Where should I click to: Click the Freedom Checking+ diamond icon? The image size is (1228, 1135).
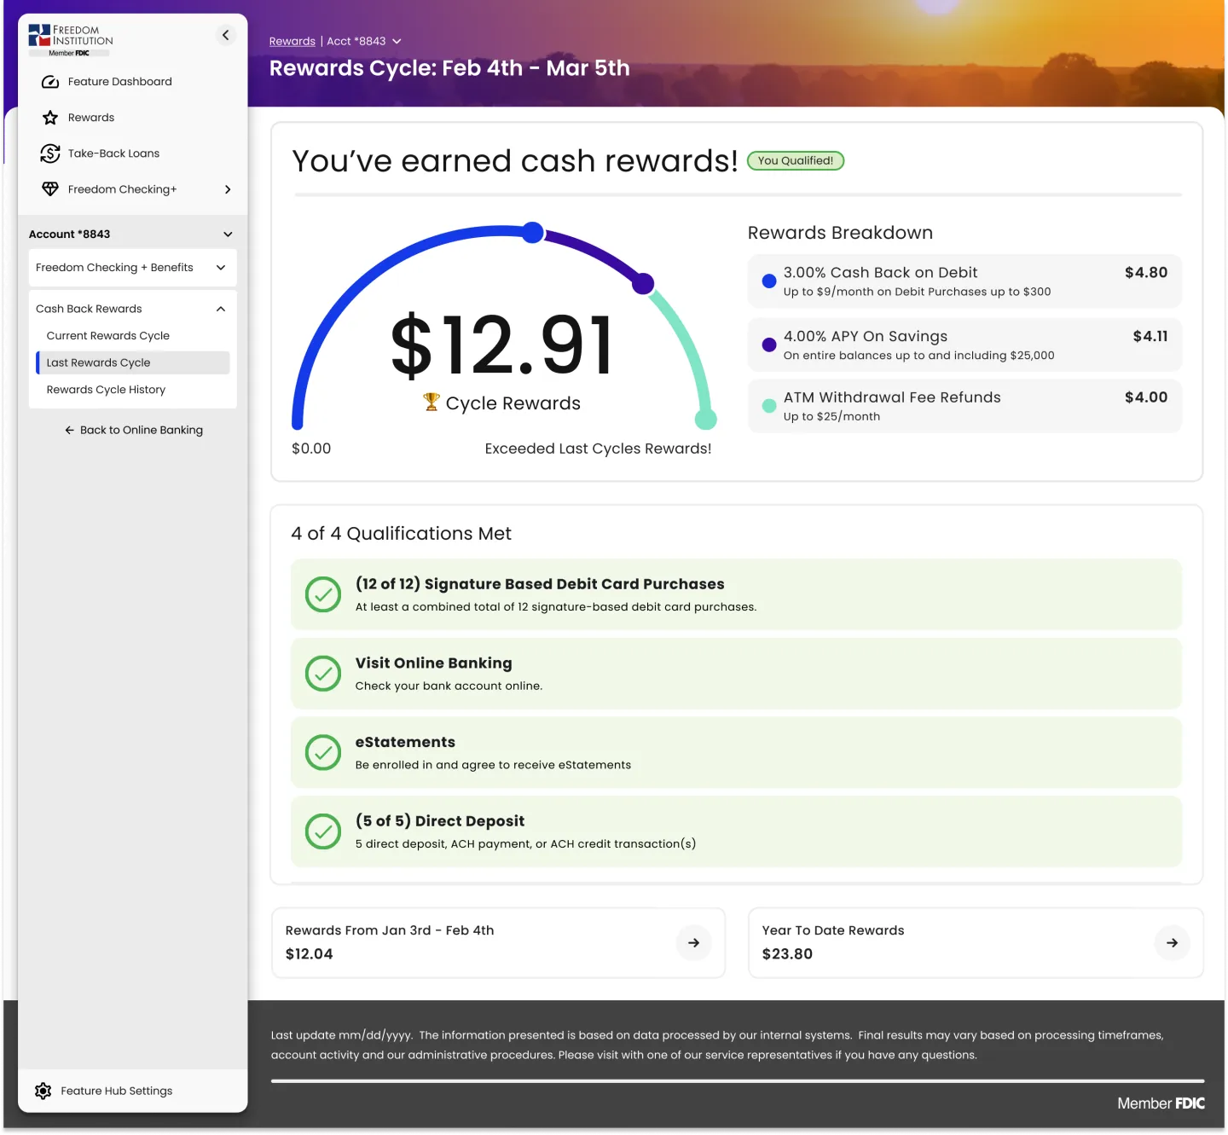coord(50,188)
